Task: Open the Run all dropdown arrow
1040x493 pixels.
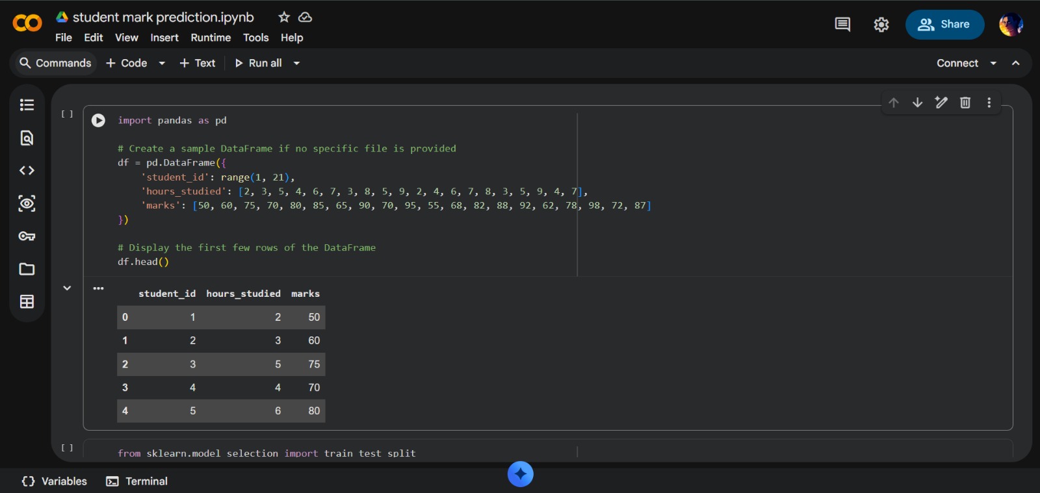Action: (x=296, y=63)
